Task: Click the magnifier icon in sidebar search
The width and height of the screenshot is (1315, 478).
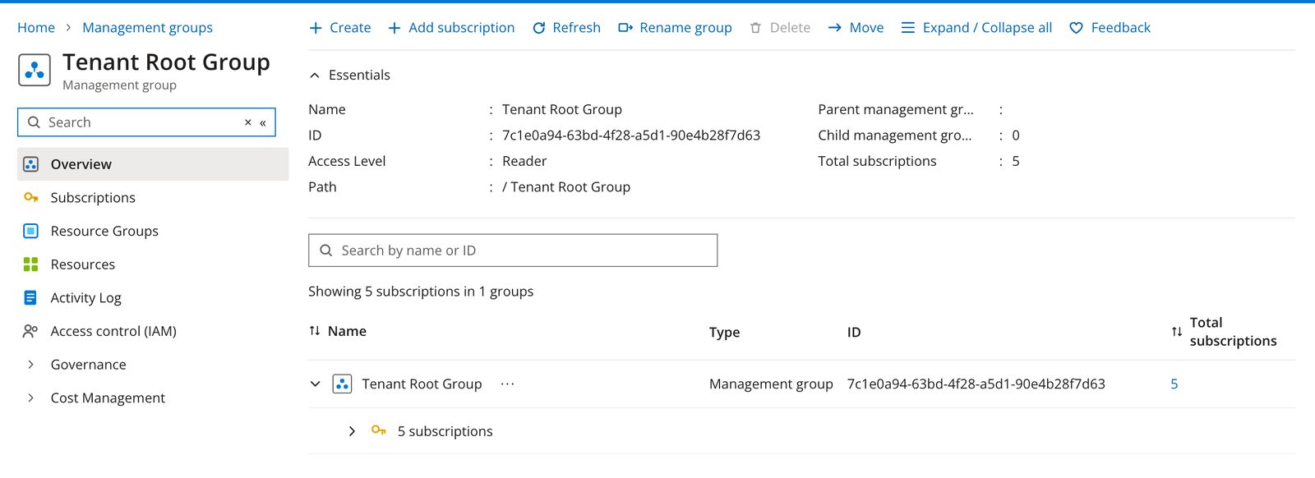Action: coord(34,122)
